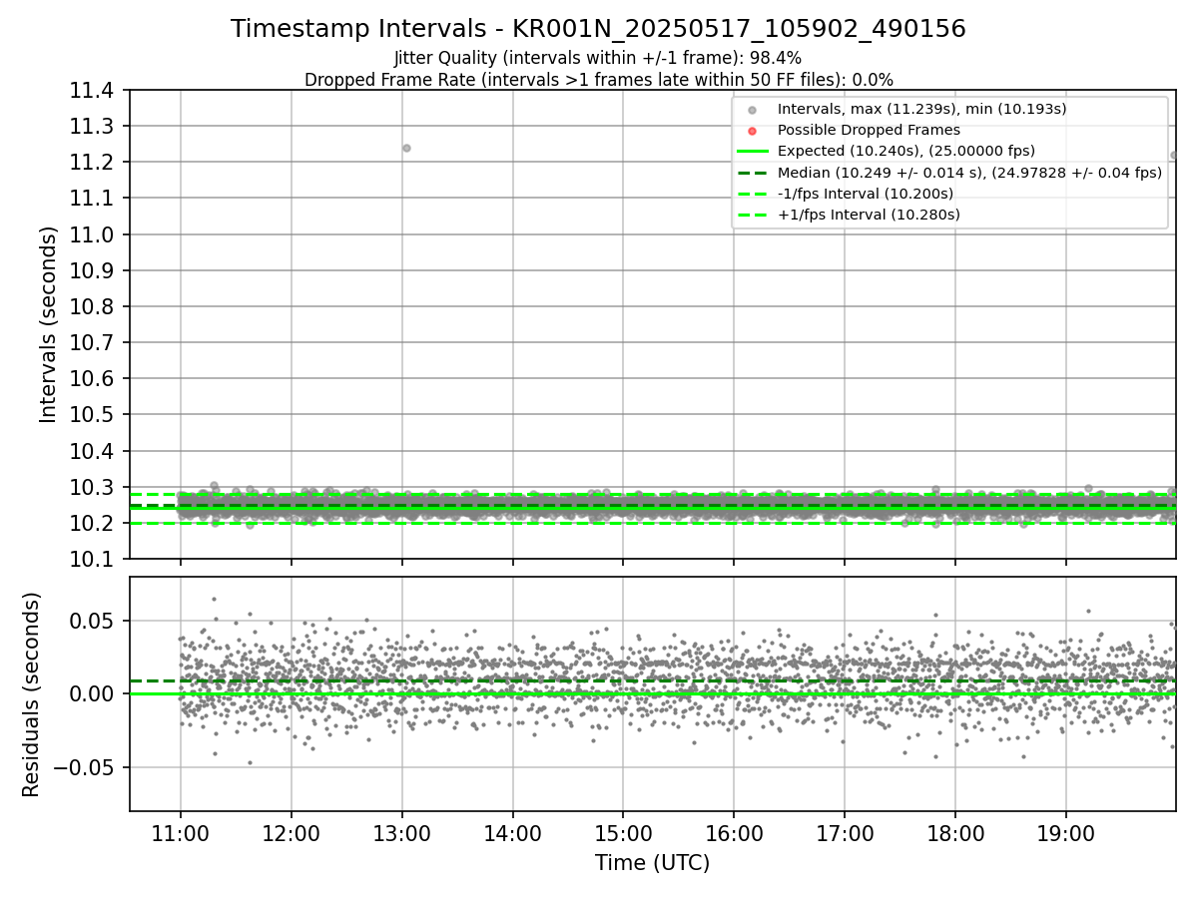Click the 'Expected (10.240s), (25.00000 fps)' legend entry

pyautogui.click(x=906, y=151)
